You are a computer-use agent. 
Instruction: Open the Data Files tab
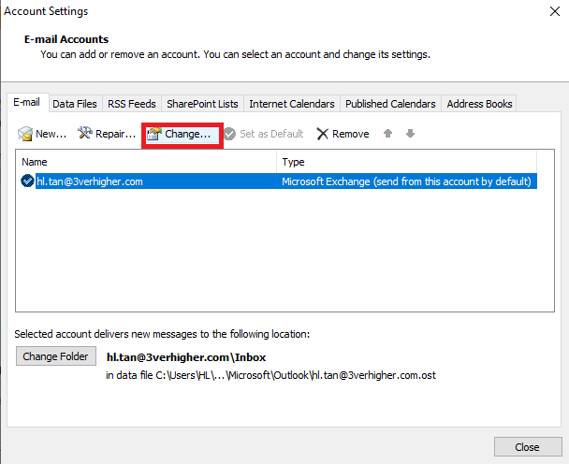coord(75,104)
